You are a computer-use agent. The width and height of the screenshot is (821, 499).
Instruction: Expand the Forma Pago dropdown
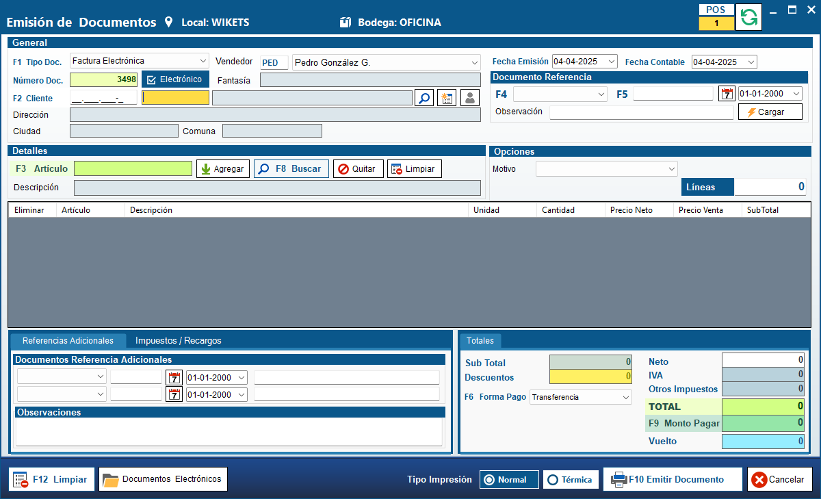(x=581, y=397)
